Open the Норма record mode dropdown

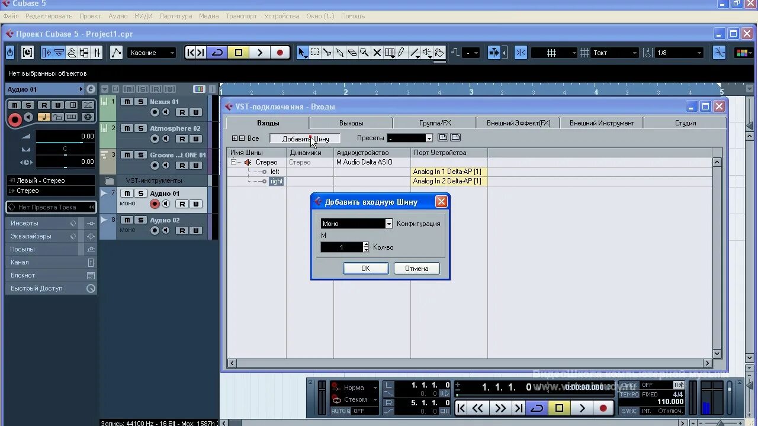click(x=355, y=388)
